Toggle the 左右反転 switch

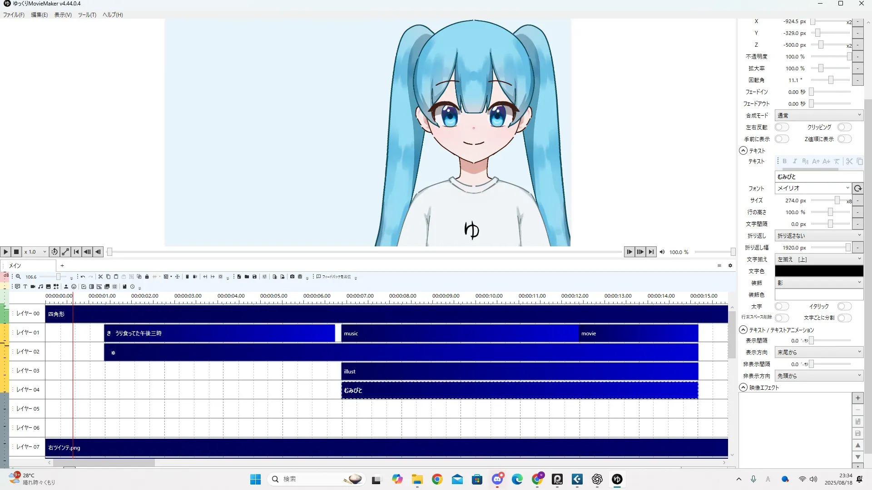782,127
